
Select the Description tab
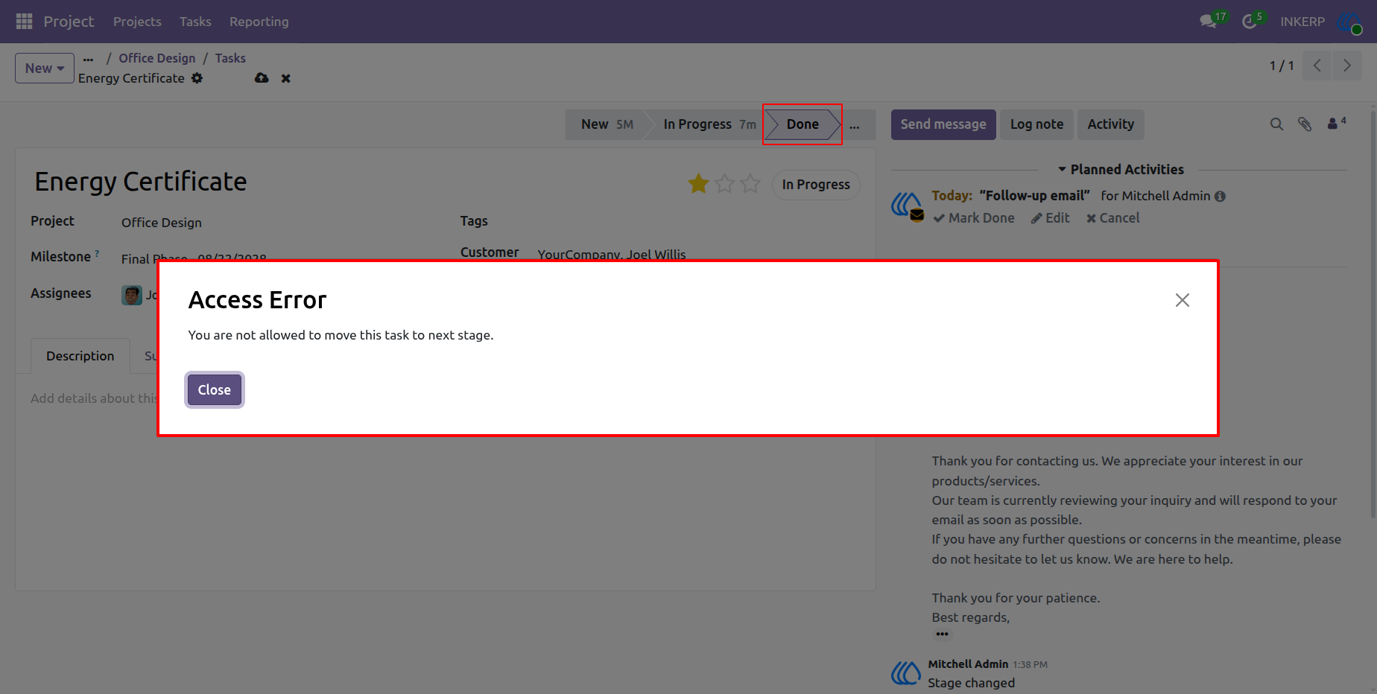[x=80, y=356]
